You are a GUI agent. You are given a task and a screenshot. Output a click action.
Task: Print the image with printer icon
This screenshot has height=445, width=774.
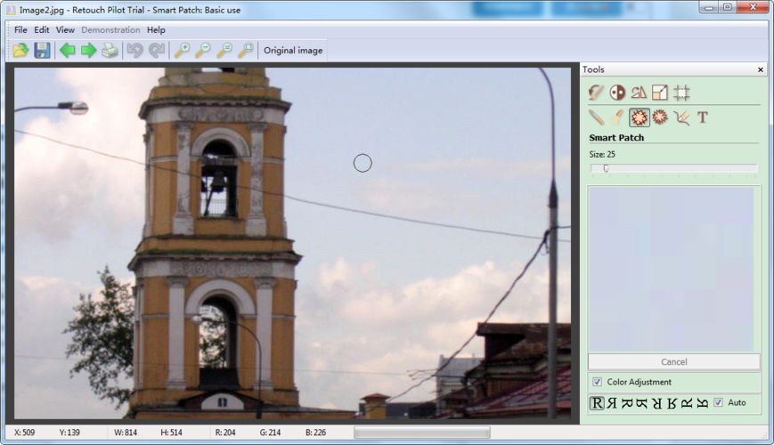point(110,51)
